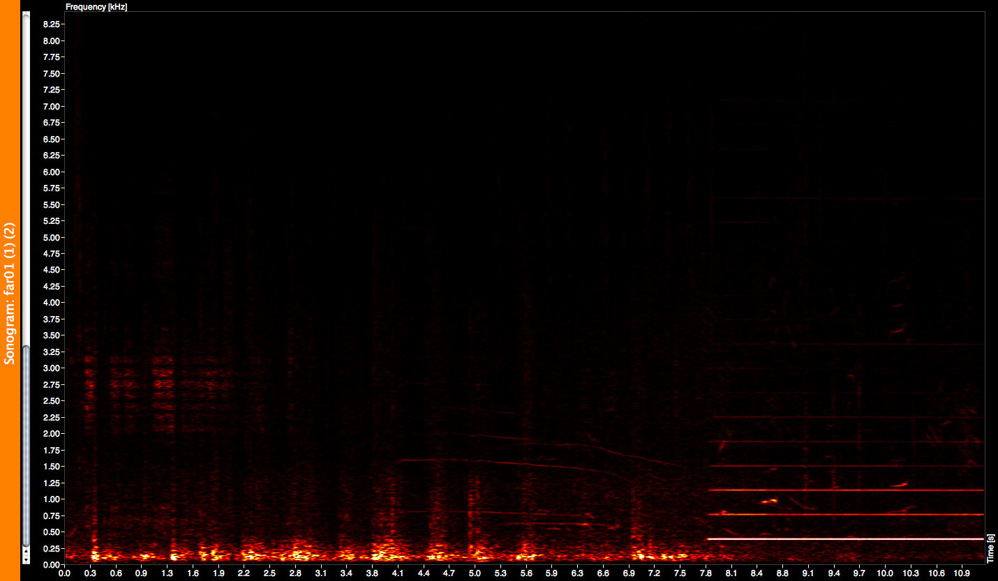Click the 4.1 tick on the time axis

398,573
